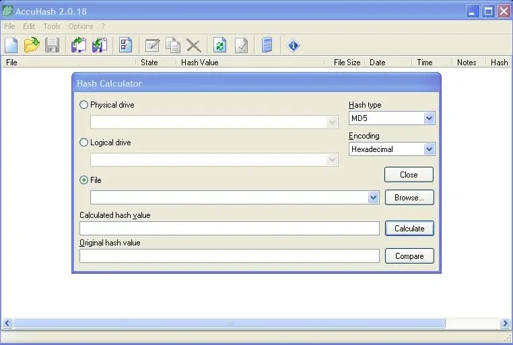
Task: Sort by the State column header
Action: pyautogui.click(x=156, y=62)
